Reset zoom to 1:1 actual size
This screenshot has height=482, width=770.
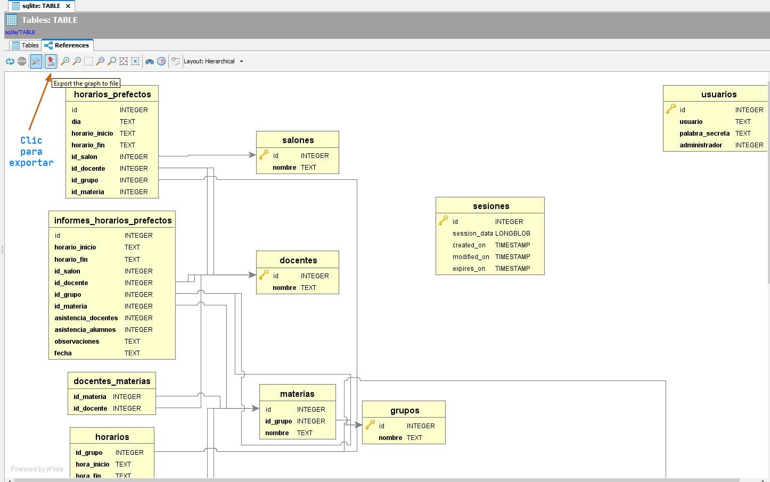[x=100, y=62]
